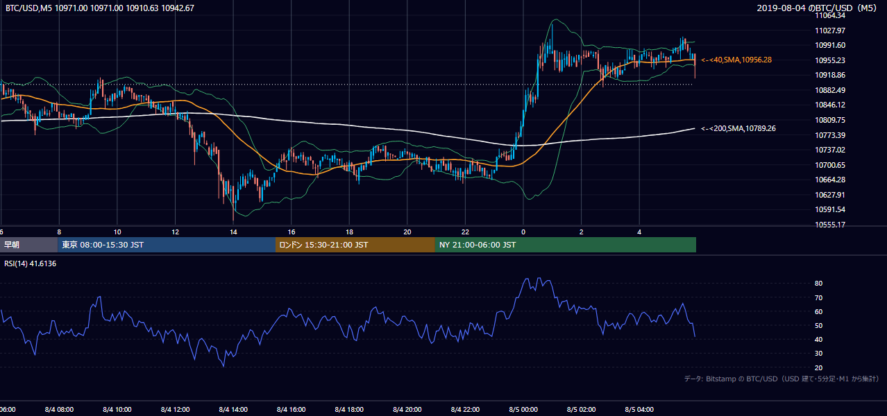Click the 8/4 12:00 bottom time label

[x=175, y=410]
